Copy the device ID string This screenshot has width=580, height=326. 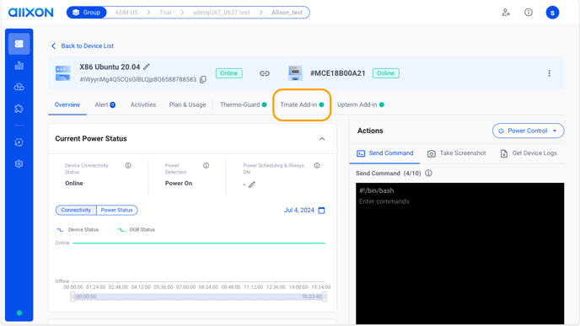tap(202, 79)
